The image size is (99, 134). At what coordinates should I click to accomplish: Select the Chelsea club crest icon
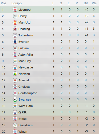click(15, 87)
